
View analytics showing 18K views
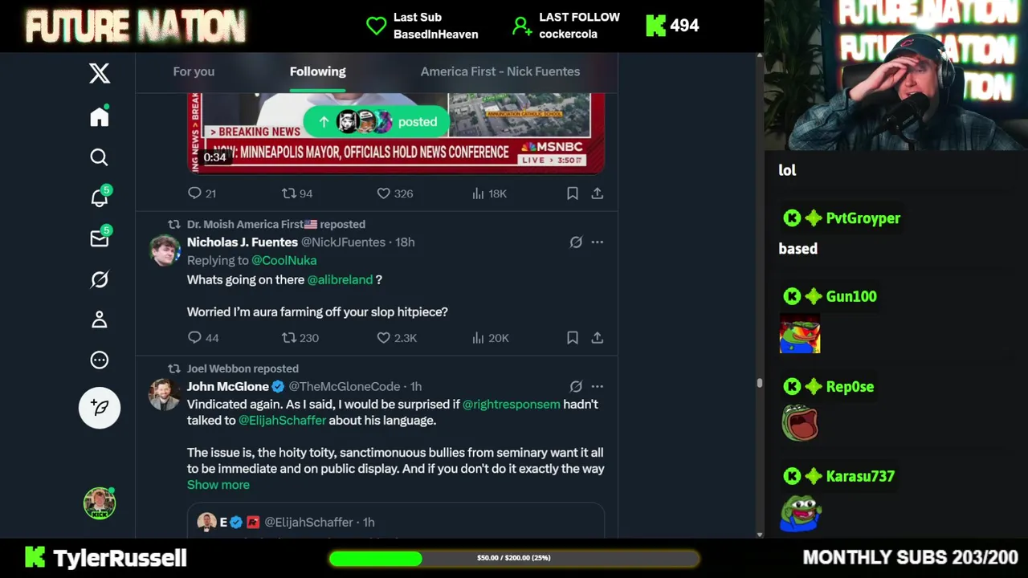pos(489,193)
